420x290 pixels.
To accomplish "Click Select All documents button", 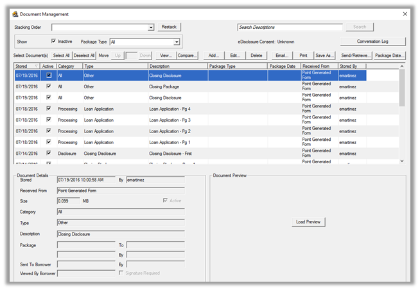I will (62, 56).
